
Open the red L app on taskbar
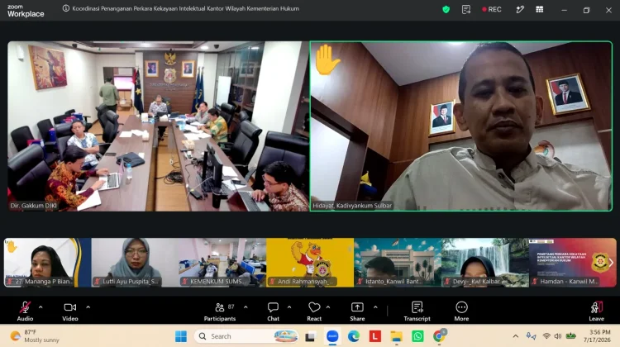click(374, 336)
